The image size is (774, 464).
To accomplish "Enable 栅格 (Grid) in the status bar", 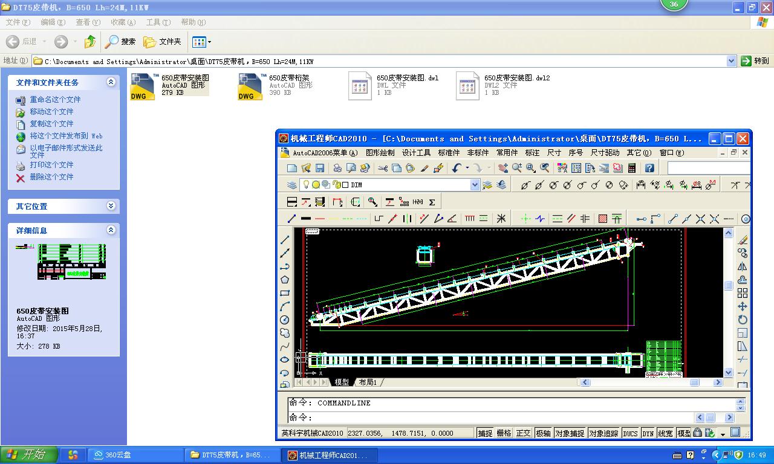I will 504,433.
